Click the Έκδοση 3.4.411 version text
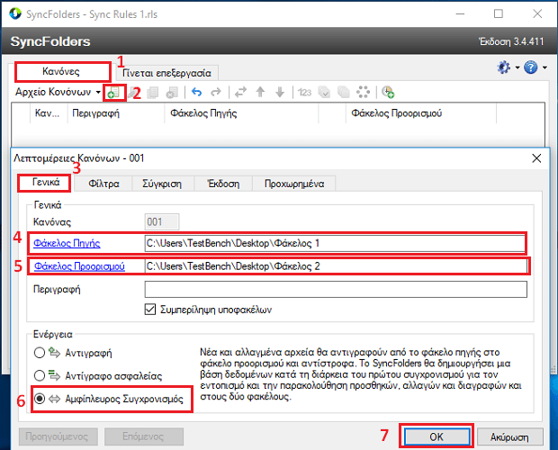558x450 pixels. pyautogui.click(x=510, y=41)
